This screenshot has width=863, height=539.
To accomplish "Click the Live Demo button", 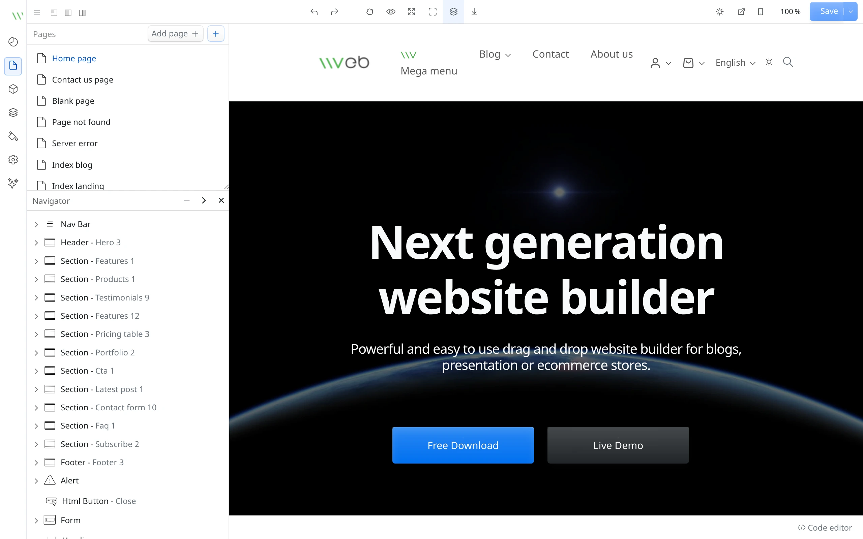I will 618,445.
